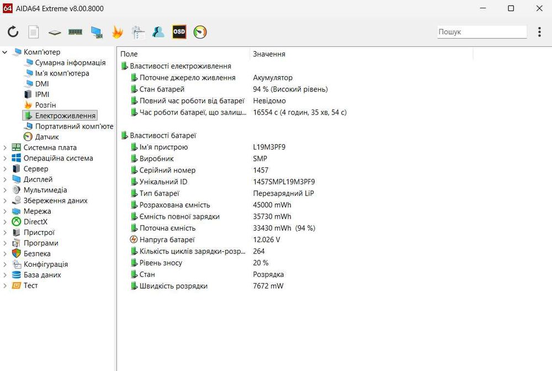Screen dimensions: 552x371
Task: Click the network monitor toolbar icon
Action: click(x=97, y=32)
